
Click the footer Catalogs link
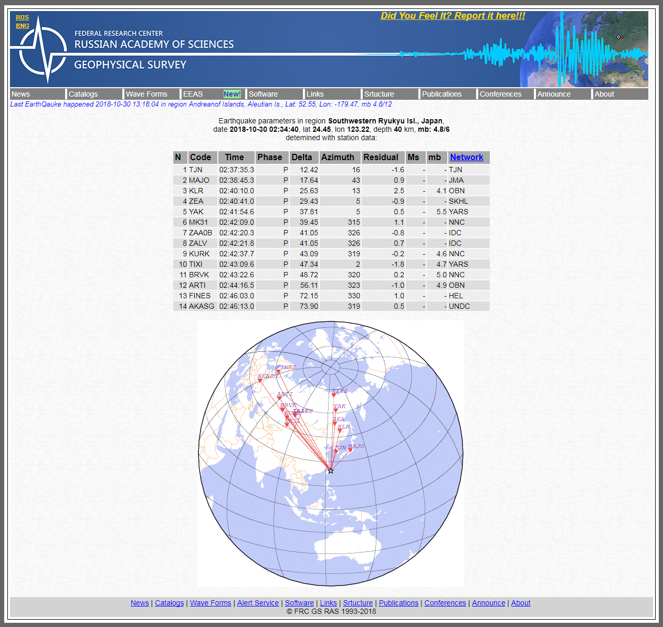point(170,603)
